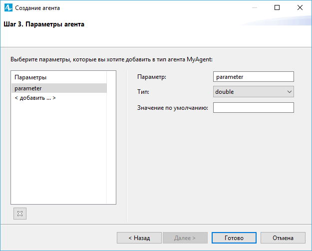Close the dialog with the title bar X
This screenshot has width=312, height=251.
click(x=300, y=8)
